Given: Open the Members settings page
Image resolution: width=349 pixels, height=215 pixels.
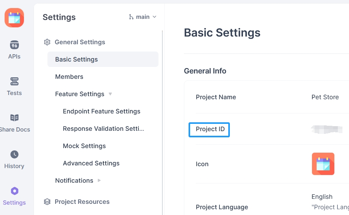Looking at the screenshot, I should (x=69, y=77).
